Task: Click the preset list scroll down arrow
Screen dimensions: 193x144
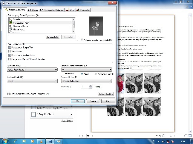Action: [x=74, y=31]
